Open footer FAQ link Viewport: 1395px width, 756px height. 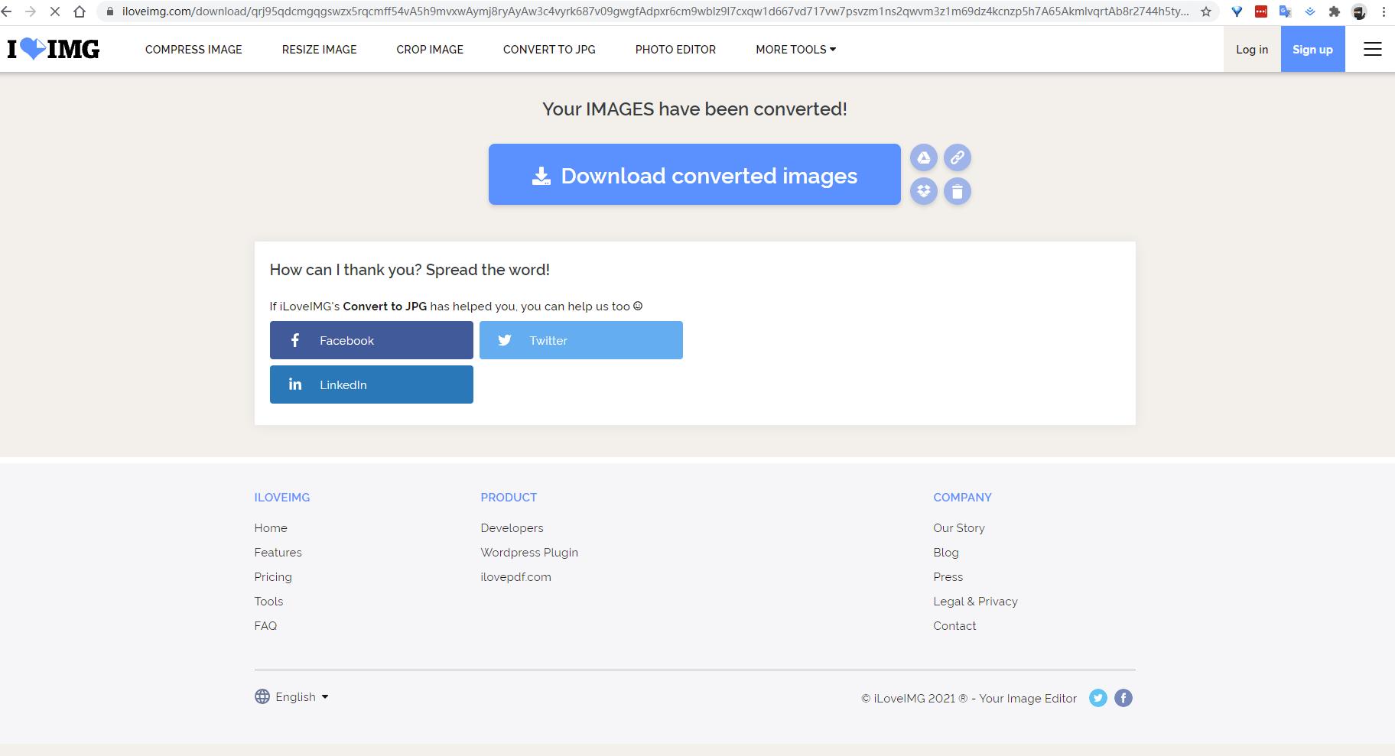[265, 626]
